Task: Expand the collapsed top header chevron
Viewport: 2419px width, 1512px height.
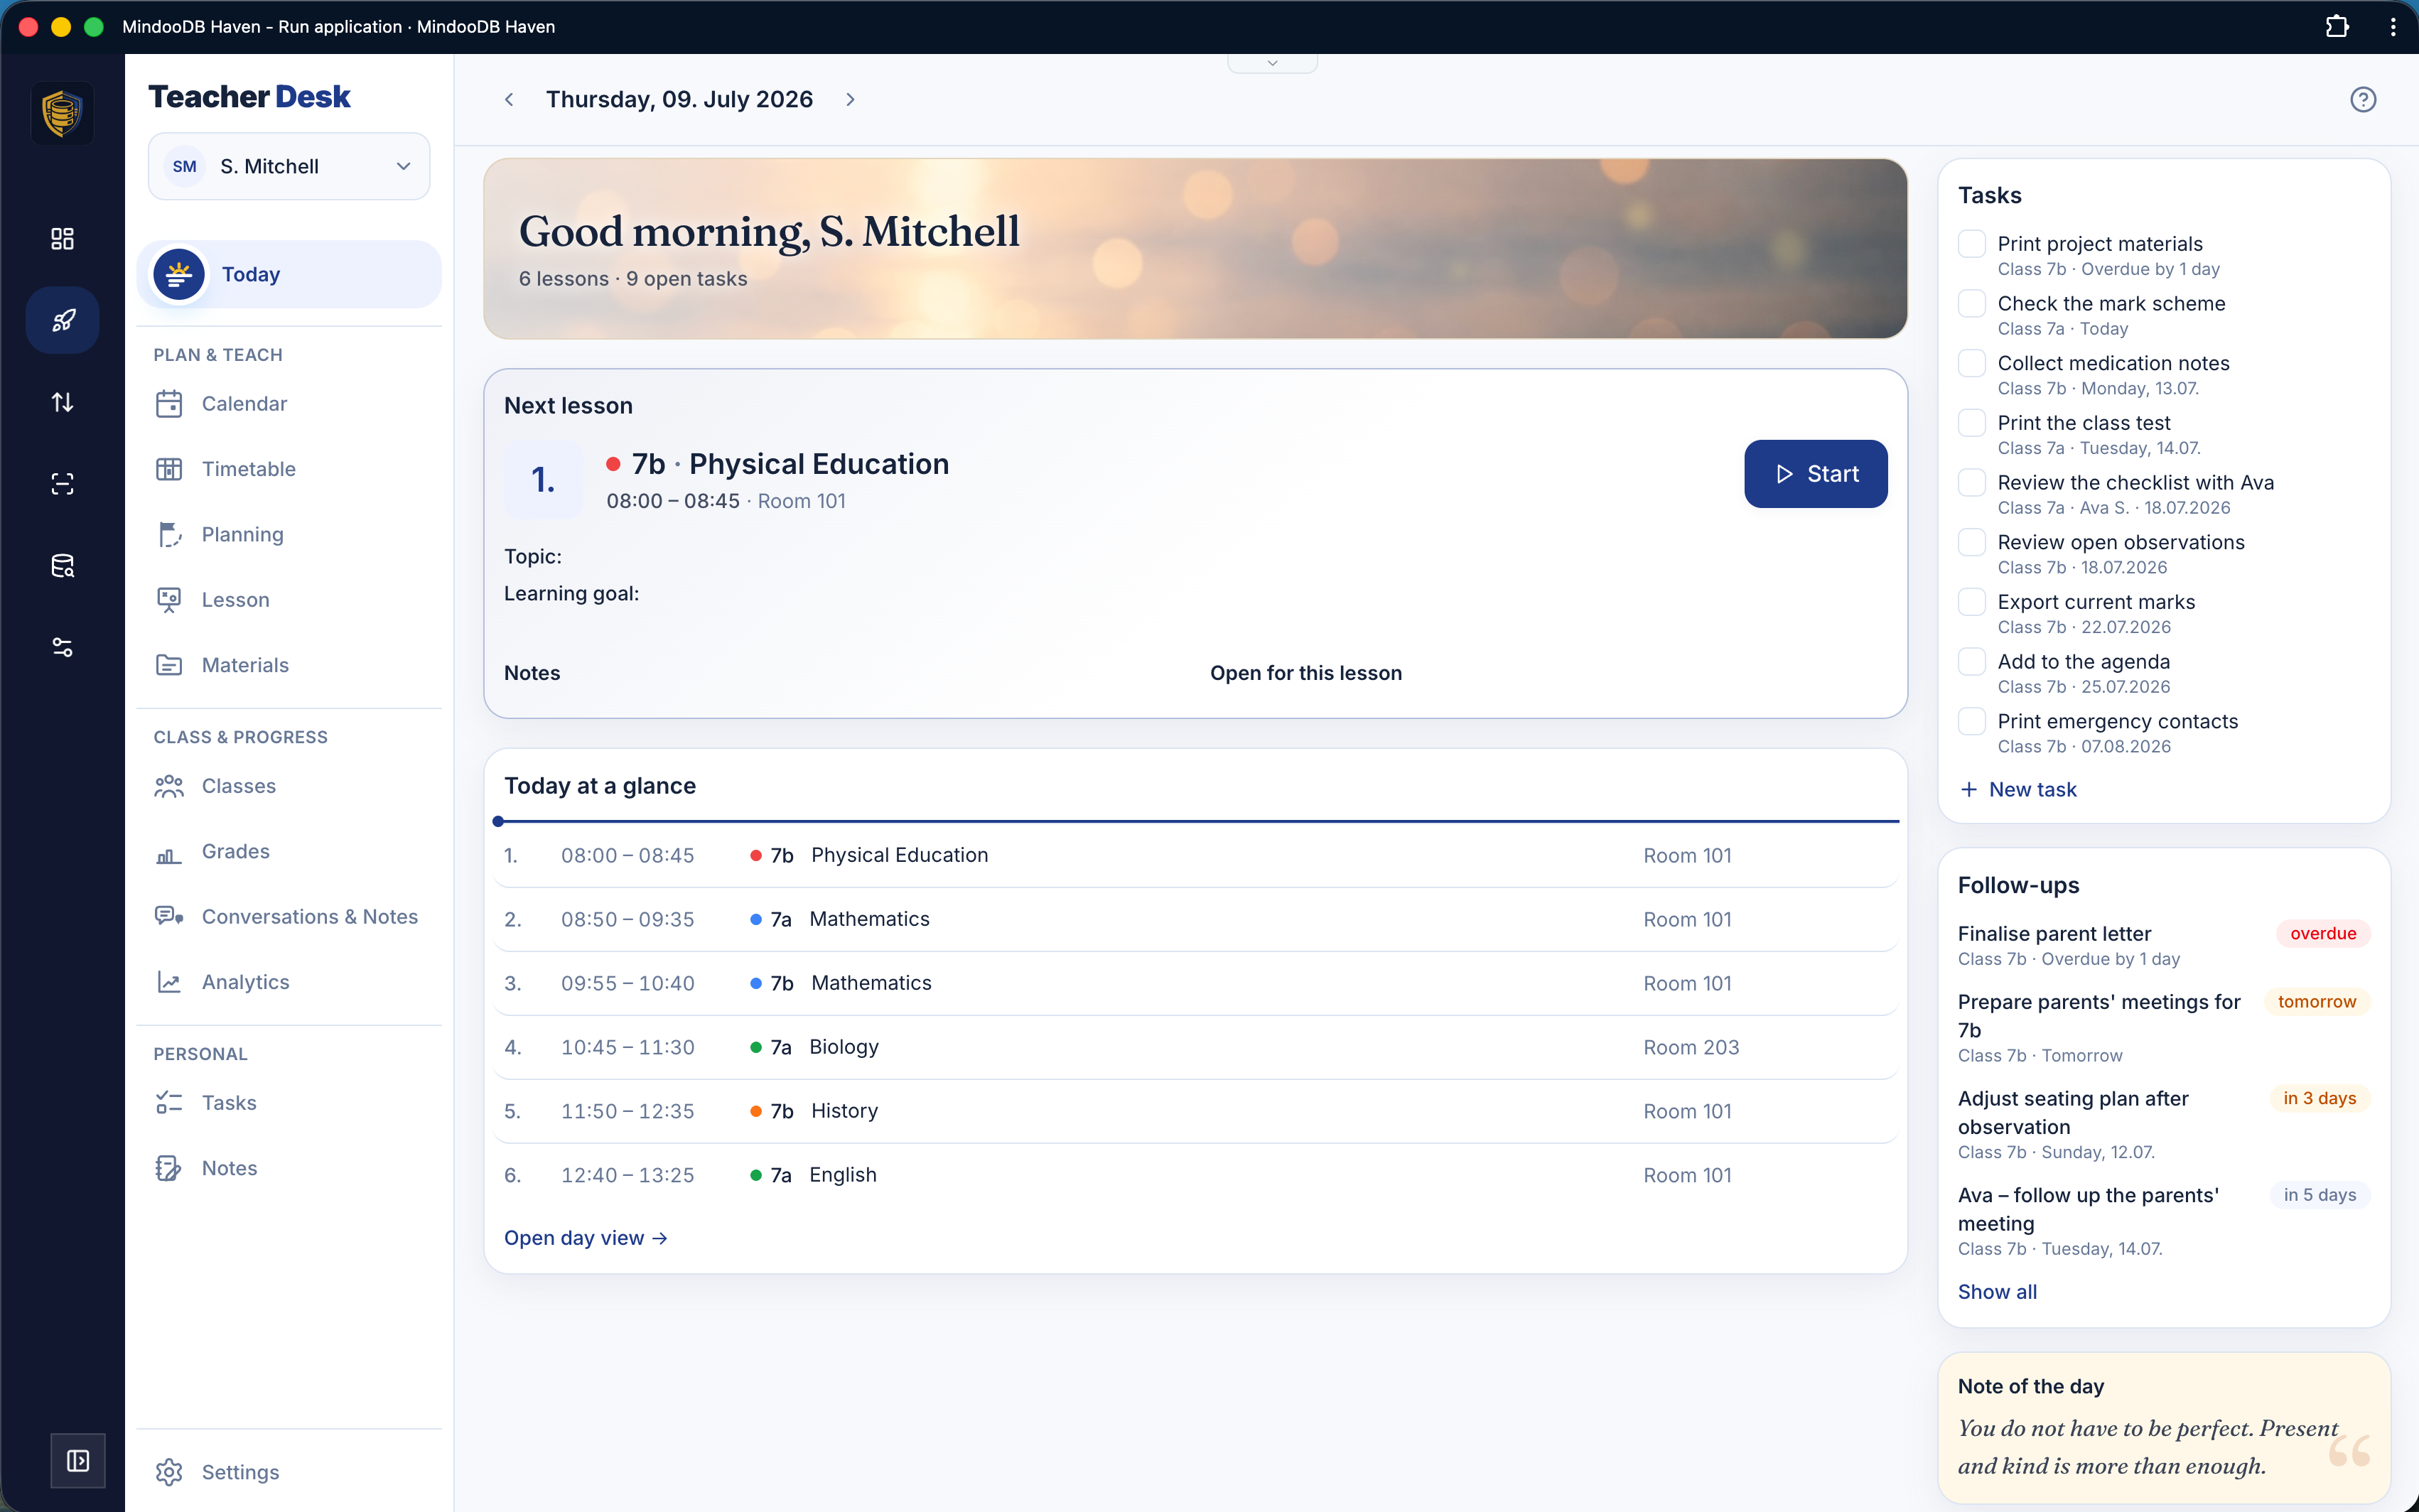Action: coord(1272,63)
